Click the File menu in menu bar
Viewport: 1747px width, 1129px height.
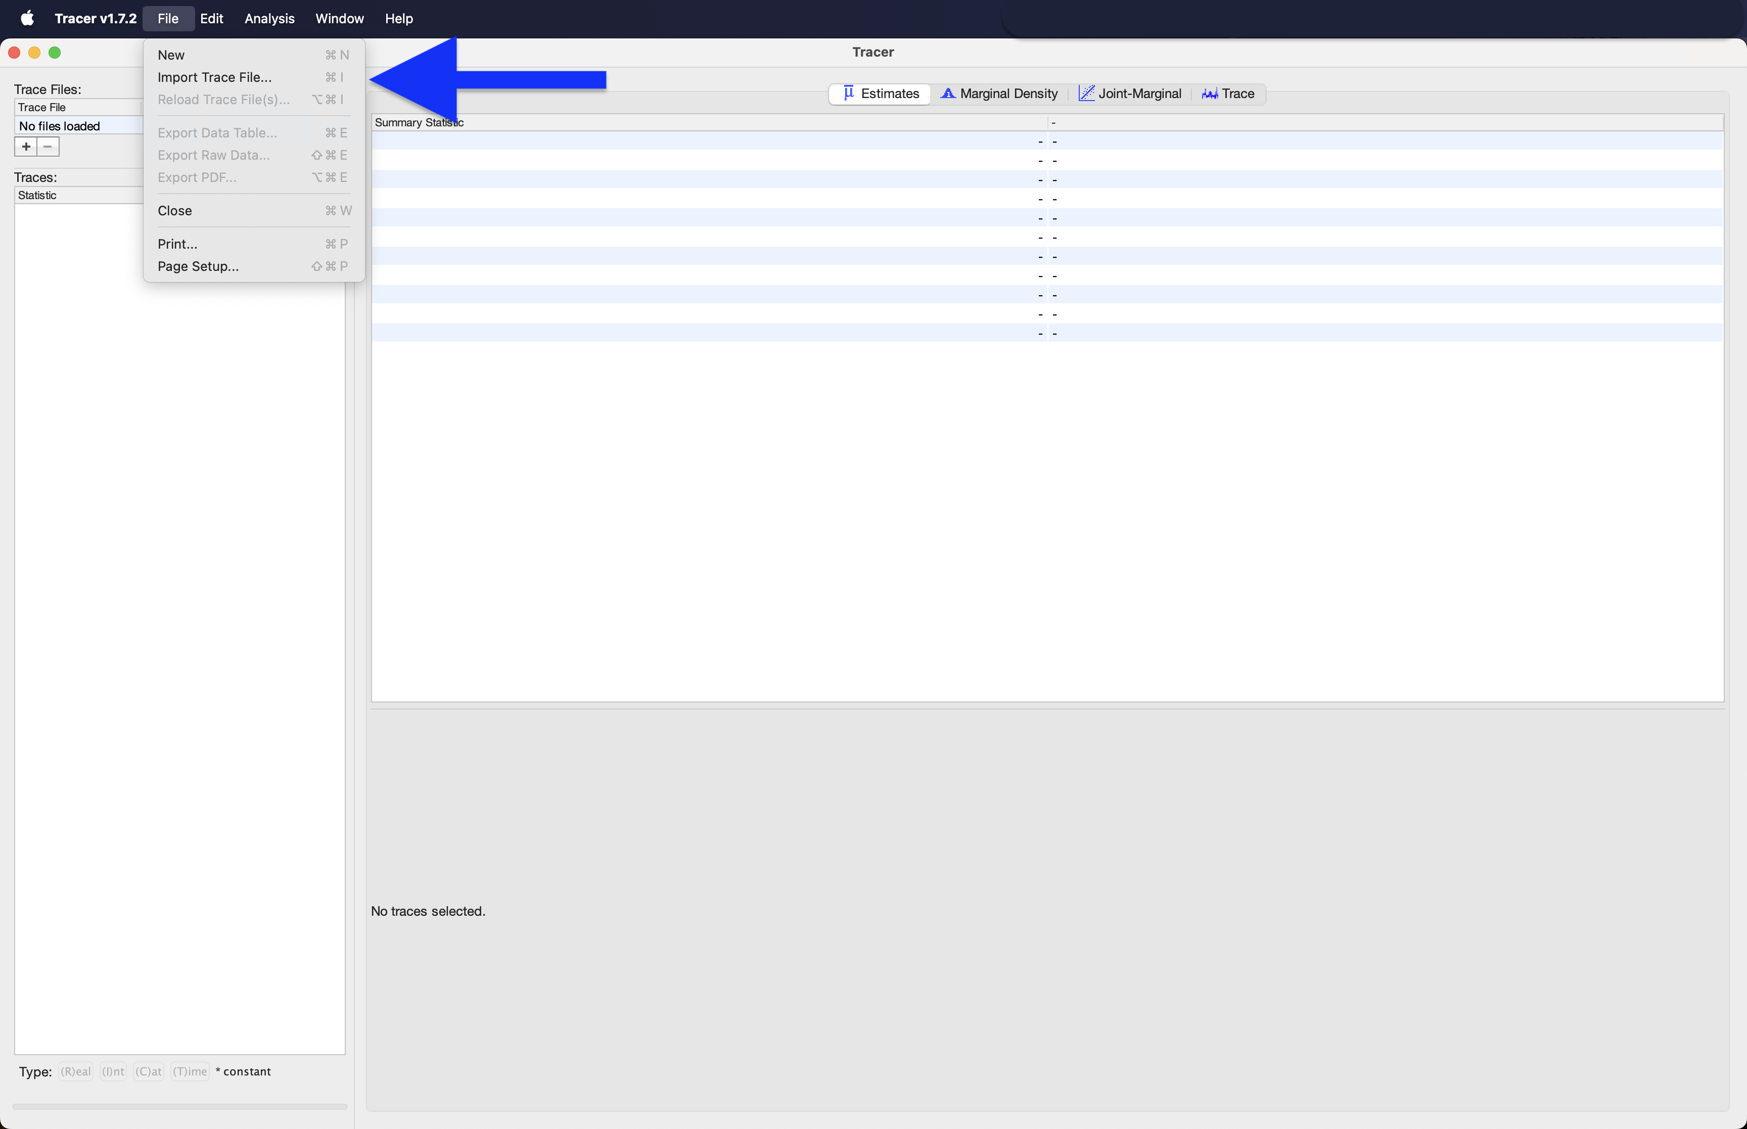tap(168, 18)
